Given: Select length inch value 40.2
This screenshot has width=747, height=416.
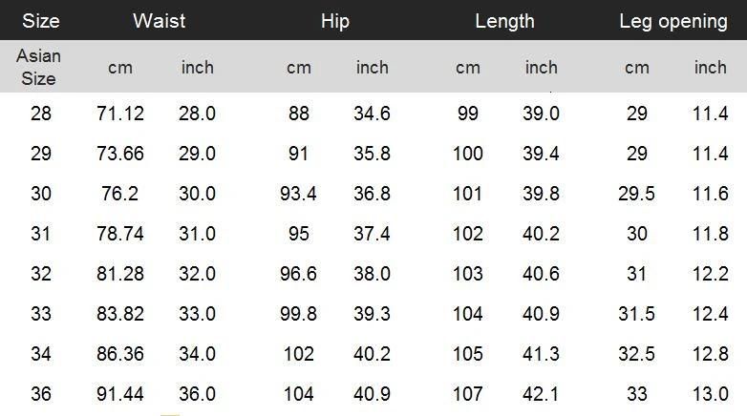Looking at the screenshot, I should coord(541,234).
